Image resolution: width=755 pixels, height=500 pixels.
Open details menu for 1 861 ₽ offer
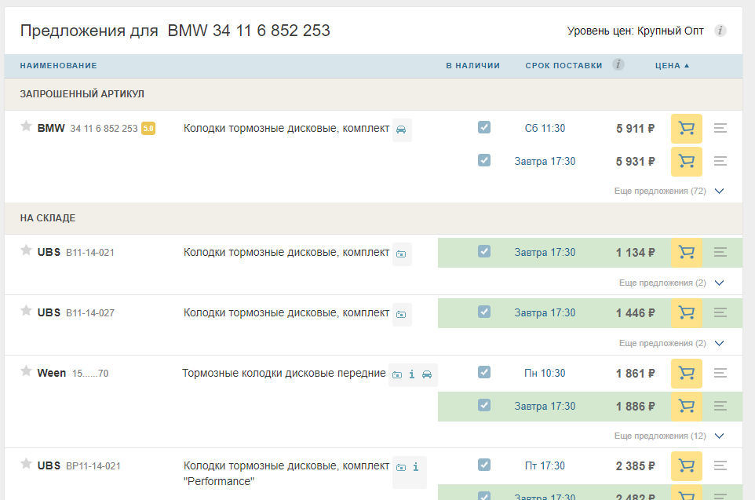(x=720, y=373)
